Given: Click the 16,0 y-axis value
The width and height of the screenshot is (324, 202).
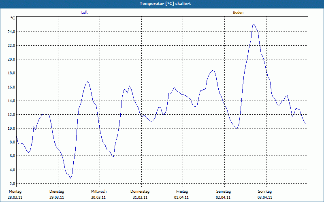Looking at the screenshot, I should (11, 87).
